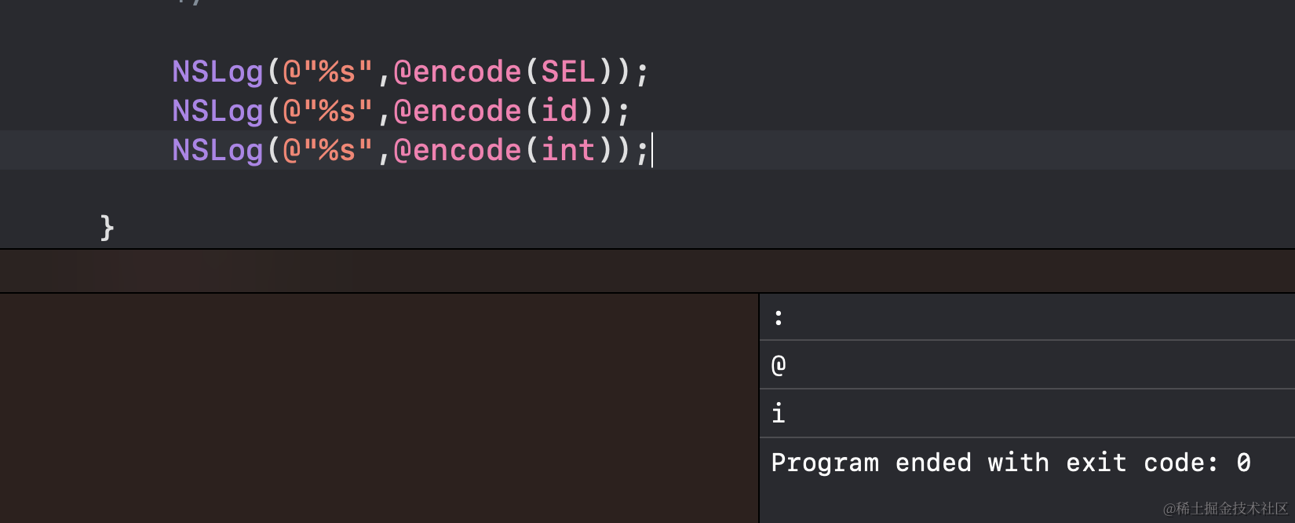Click the "%s" string on the int line
This screenshot has width=1295, height=523.
pos(328,151)
